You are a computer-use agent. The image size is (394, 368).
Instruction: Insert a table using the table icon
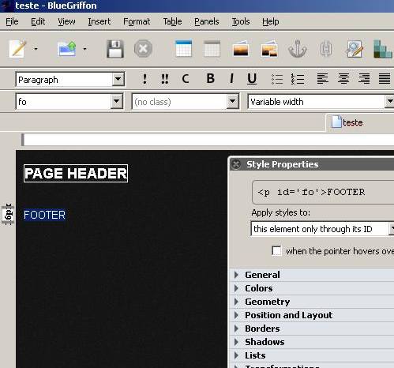[183, 48]
